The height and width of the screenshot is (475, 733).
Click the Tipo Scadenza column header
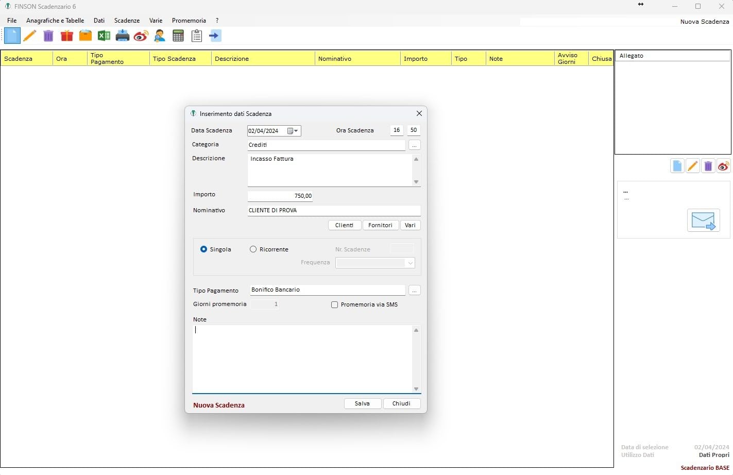[180, 58]
